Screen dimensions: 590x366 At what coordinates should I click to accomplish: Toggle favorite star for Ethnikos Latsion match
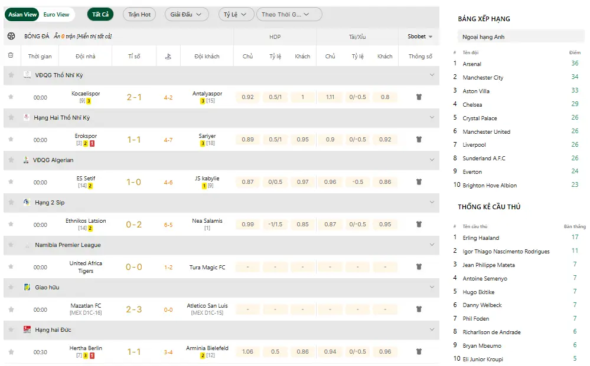tap(11, 225)
